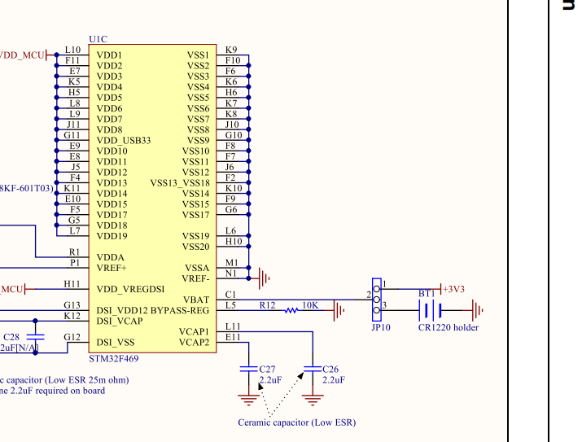Click the VSS20 pin name

[x=195, y=247]
